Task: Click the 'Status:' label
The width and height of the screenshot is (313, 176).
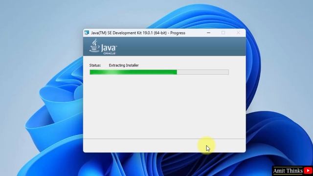Action: 95,65
